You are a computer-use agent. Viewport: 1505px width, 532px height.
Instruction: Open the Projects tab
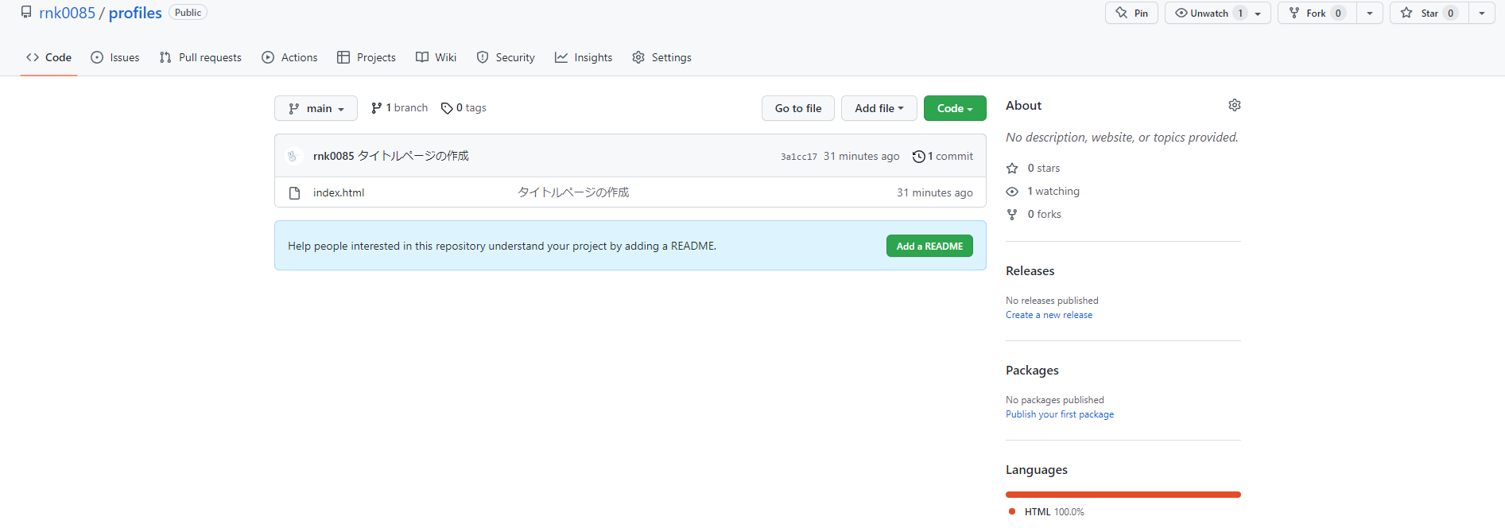point(367,57)
